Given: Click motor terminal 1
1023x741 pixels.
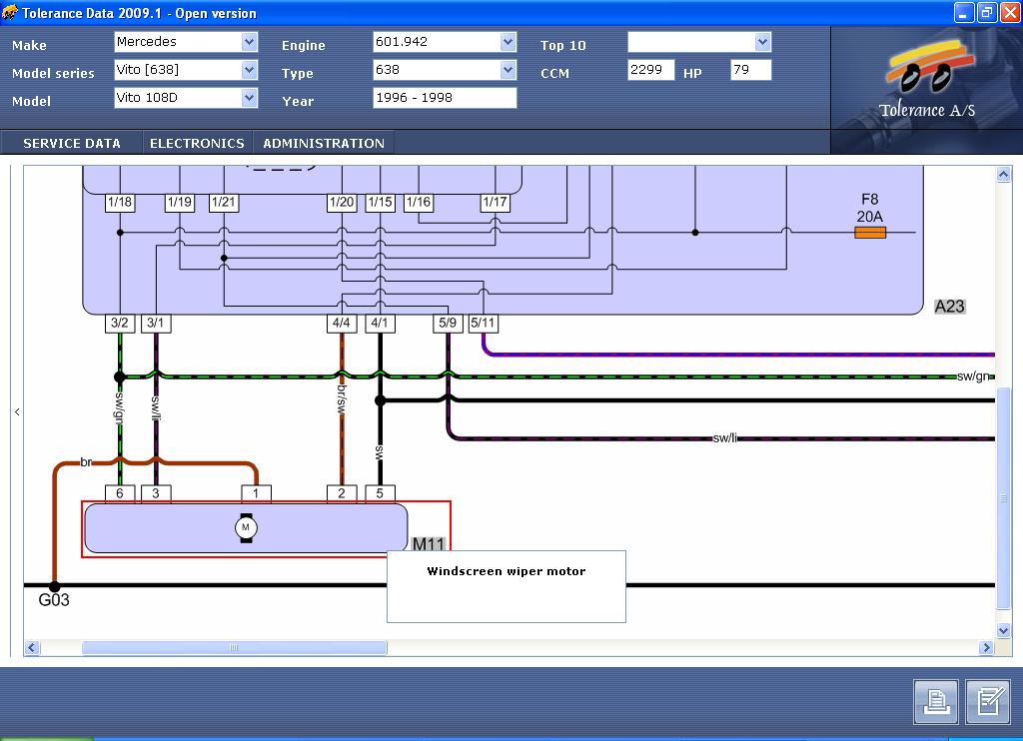Looking at the screenshot, I should pyautogui.click(x=257, y=493).
